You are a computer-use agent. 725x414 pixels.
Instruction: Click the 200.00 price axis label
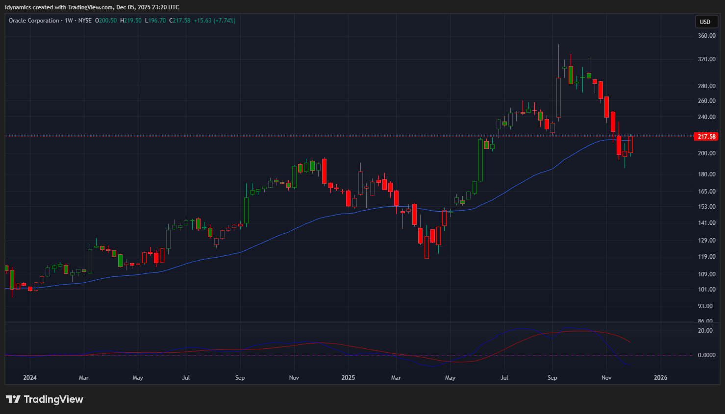pyautogui.click(x=706, y=153)
